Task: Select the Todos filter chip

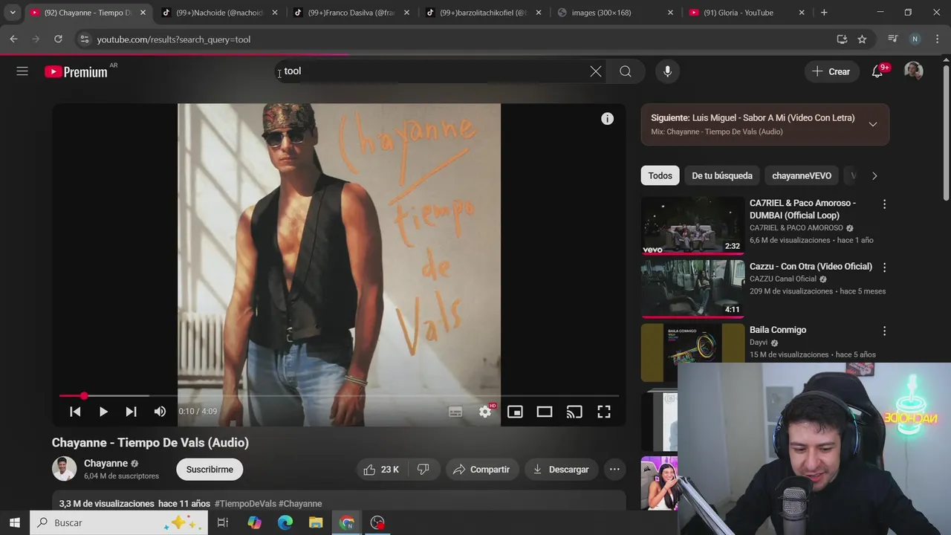Action: point(660,176)
